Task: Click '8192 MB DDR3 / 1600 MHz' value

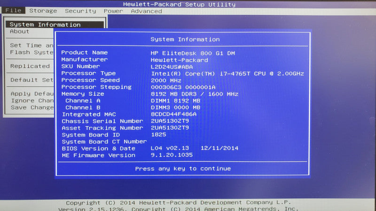Action: (x=195, y=94)
